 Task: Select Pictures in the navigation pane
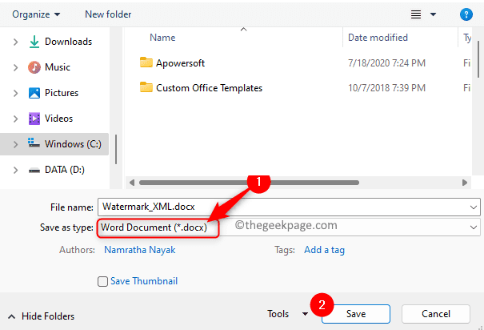click(62, 93)
